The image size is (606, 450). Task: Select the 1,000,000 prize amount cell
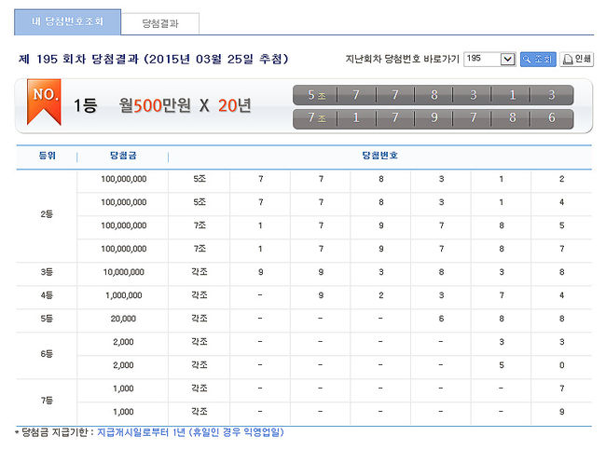123,295
